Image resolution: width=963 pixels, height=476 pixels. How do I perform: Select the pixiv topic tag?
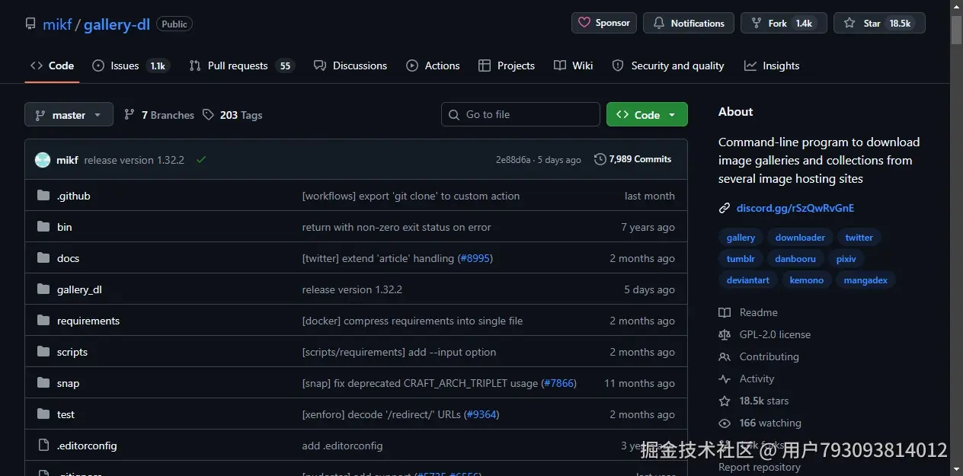[846, 259]
